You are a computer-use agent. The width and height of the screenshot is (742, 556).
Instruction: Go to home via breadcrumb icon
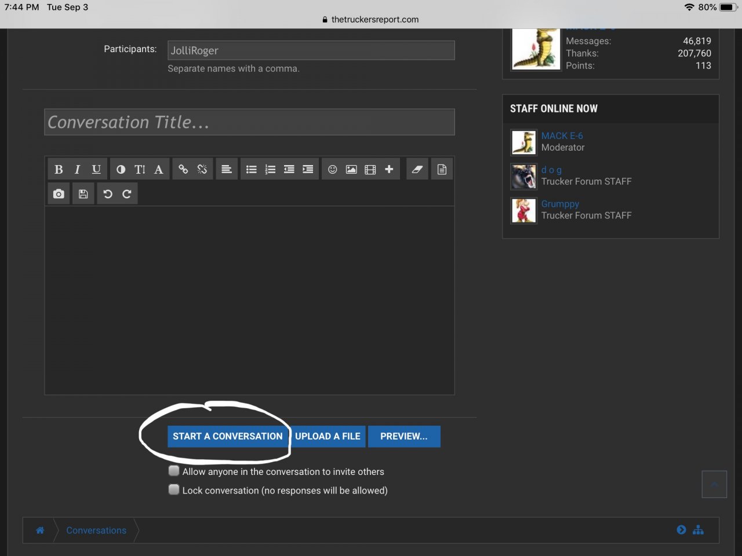click(40, 531)
